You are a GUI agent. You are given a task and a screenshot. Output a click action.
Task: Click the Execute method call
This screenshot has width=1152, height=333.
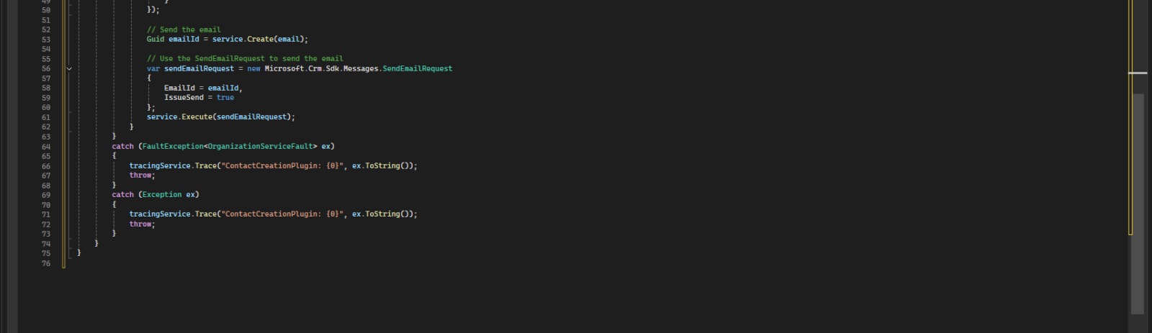(x=197, y=117)
